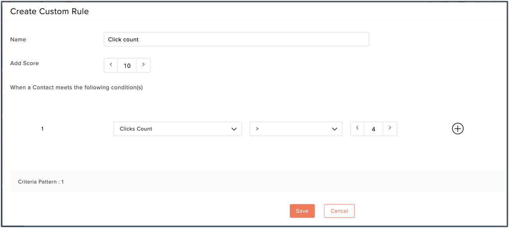Add a new condition with plus icon
Screen dimensions: 509x228
pos(458,129)
